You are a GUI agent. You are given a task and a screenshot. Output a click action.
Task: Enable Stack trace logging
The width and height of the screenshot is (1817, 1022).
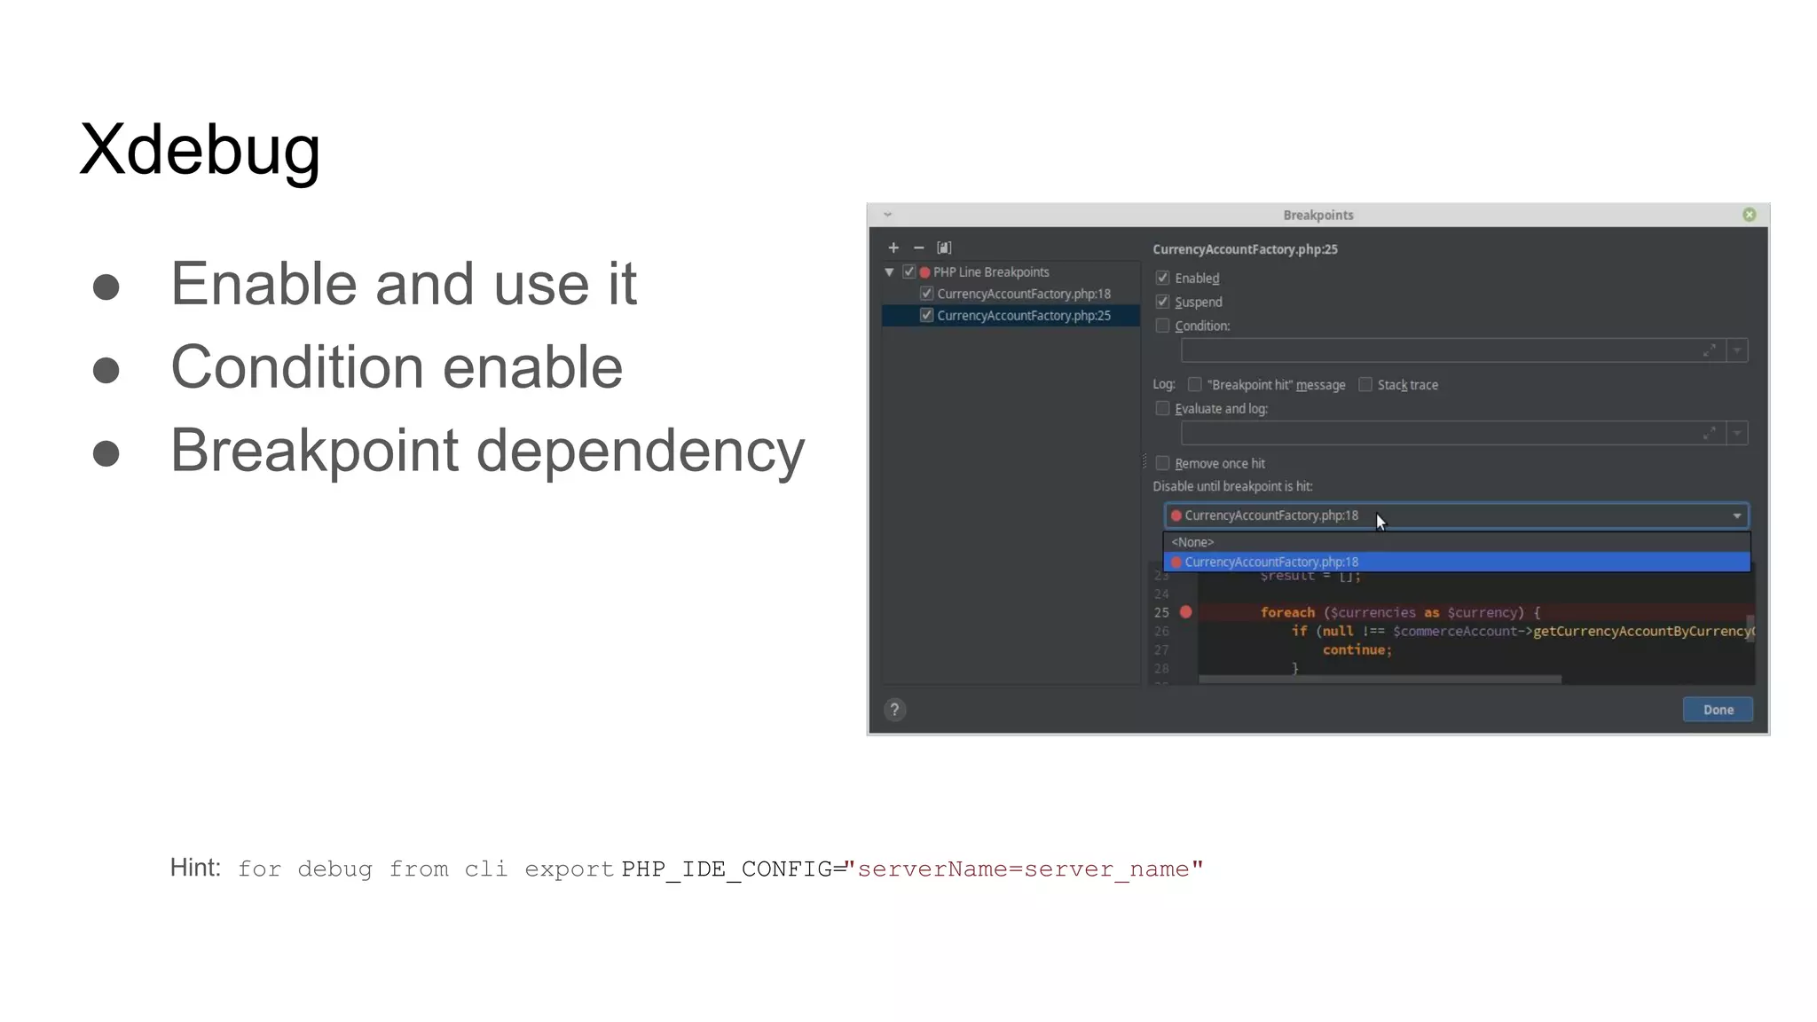click(x=1365, y=384)
